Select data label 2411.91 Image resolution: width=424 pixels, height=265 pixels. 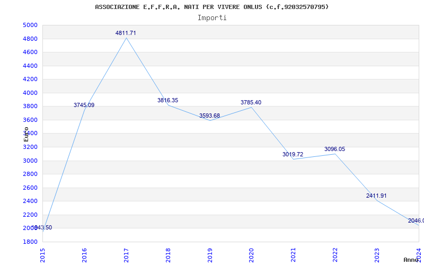[x=376, y=196]
